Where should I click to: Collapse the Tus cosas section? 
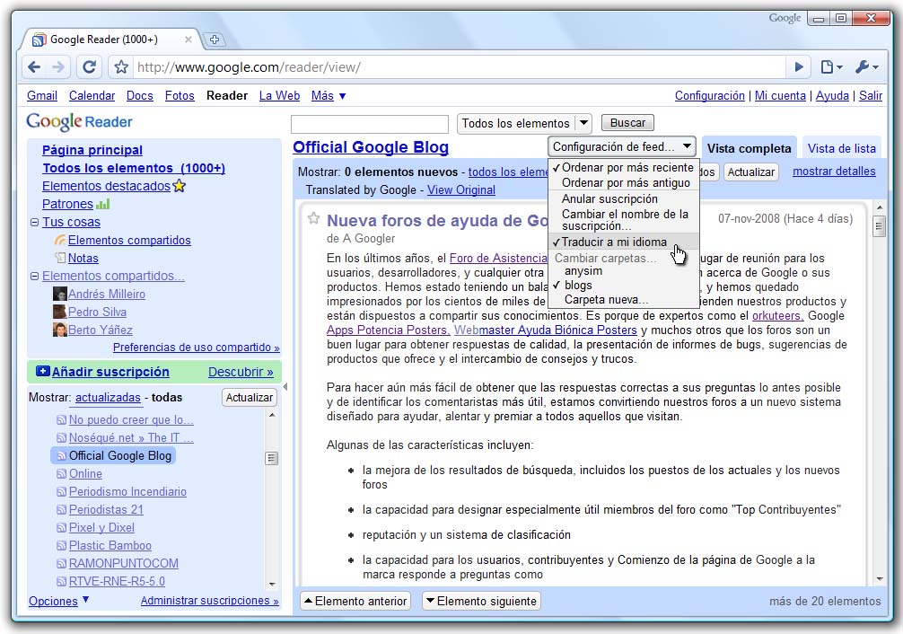pyautogui.click(x=34, y=222)
